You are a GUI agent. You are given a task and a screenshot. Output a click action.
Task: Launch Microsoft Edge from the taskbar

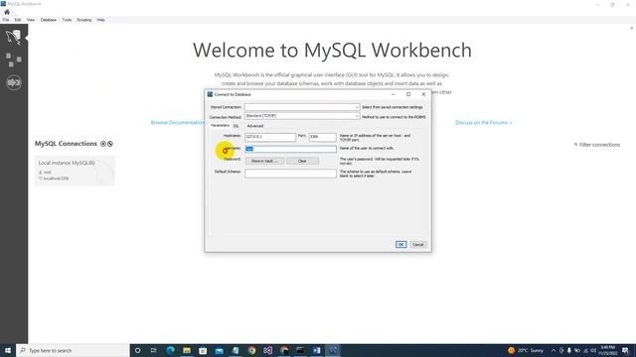click(x=170, y=350)
